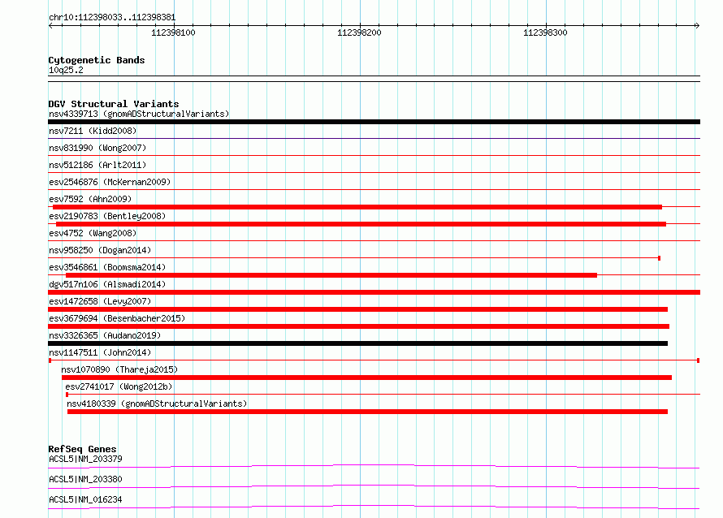Select the Cytogenetic Bands track heading
Image resolution: width=723 pixels, height=518 pixels.
[x=97, y=60]
